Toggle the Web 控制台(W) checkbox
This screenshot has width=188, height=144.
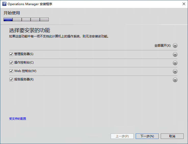tap(11, 71)
